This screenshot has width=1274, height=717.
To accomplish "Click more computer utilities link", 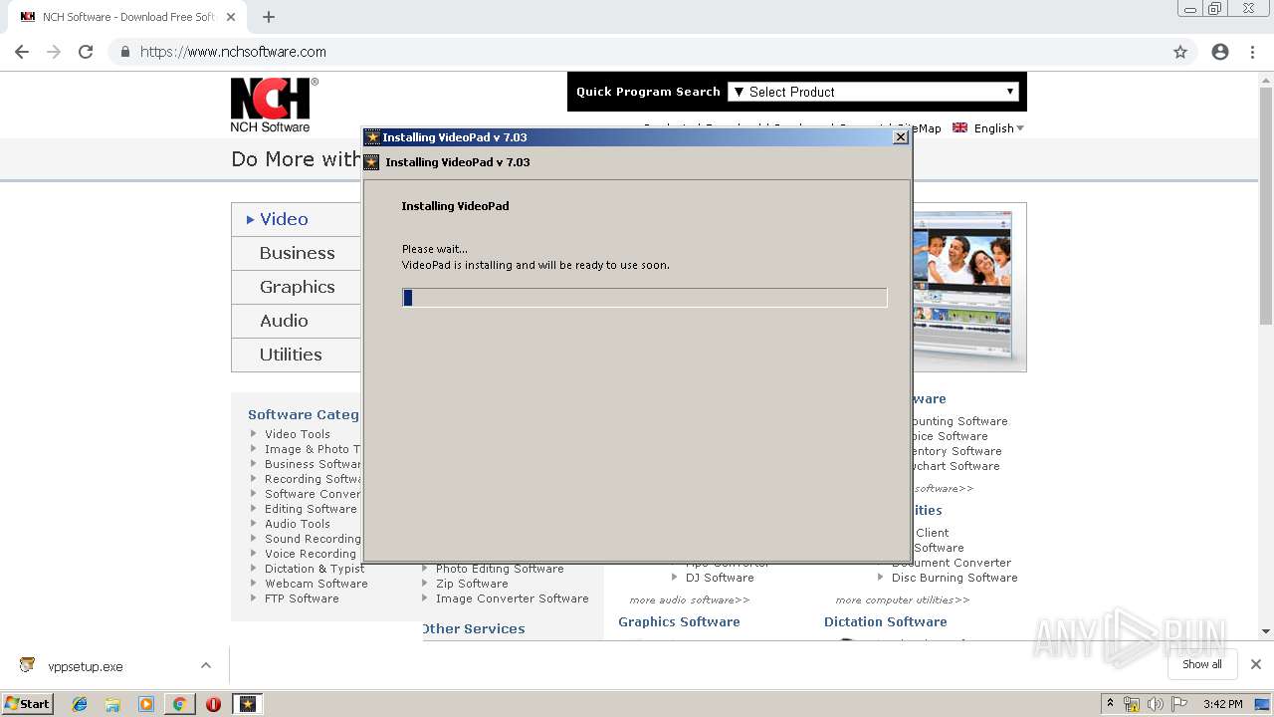I will pos(902,600).
